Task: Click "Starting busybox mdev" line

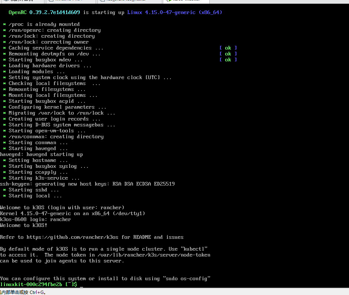Action: [x=43, y=60]
